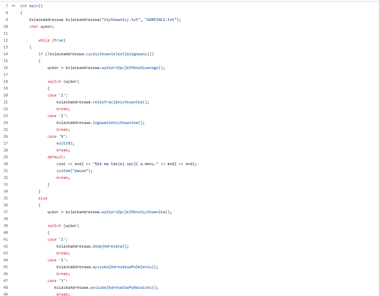
Task: Click wybierzOpcjeZMenuUzytkownika method call
Action: coord(134,212)
